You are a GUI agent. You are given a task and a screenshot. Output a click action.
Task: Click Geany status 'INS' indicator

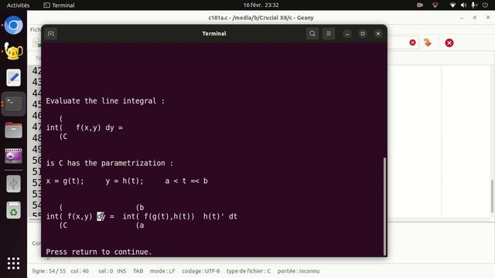tap(121, 271)
